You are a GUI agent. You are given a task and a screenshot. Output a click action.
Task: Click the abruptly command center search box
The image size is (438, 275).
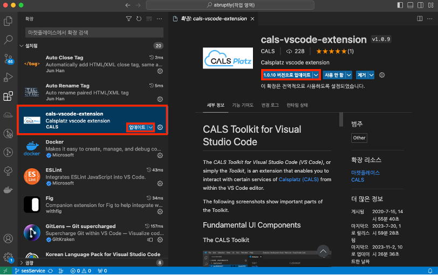pyautogui.click(x=230, y=5)
